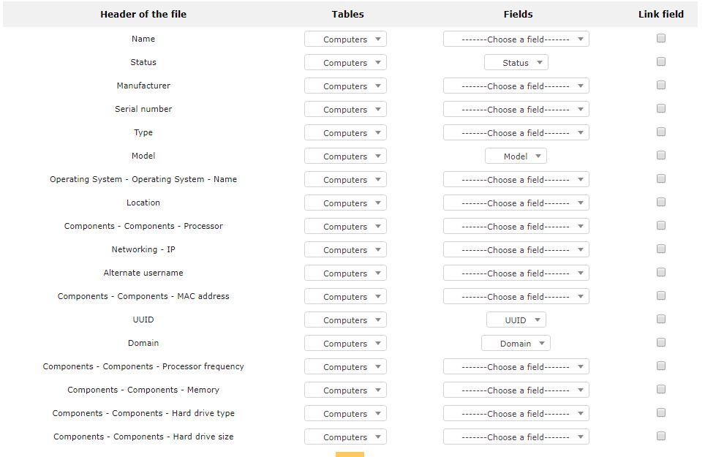Choose a field for Processor frequency row
Viewport: 716px width, 457px height.
[516, 366]
